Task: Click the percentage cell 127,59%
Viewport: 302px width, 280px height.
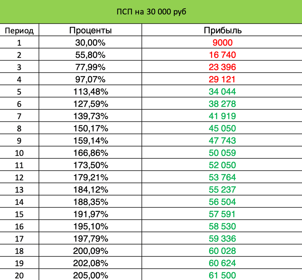Action: coord(90,104)
